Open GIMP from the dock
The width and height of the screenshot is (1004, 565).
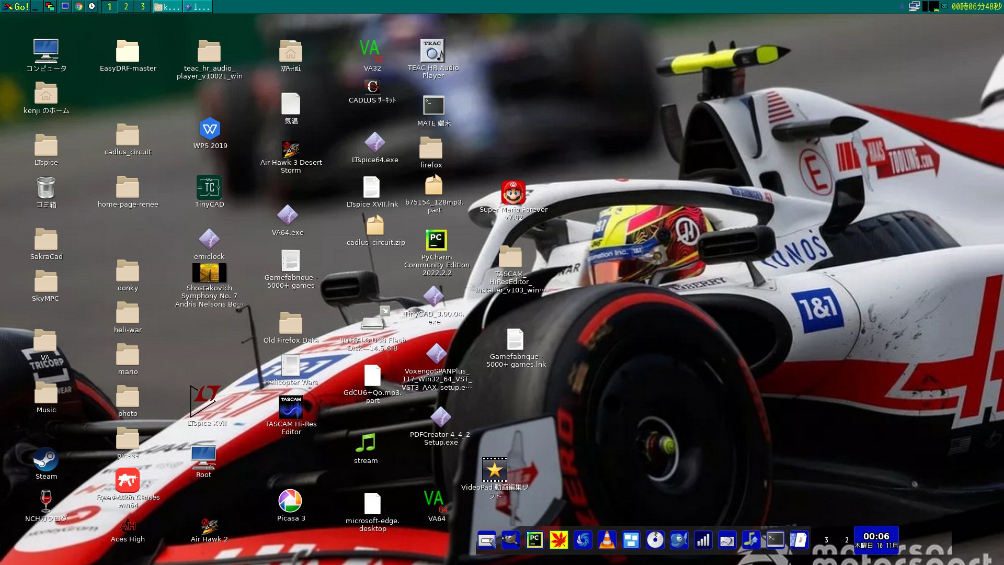[x=510, y=540]
